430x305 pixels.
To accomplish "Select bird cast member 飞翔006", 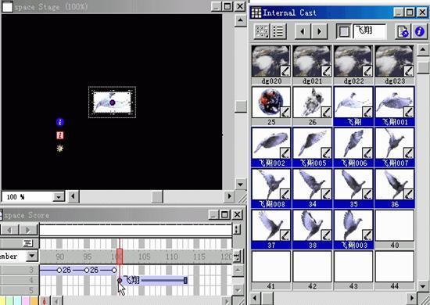I will pyautogui.click(x=353, y=147).
